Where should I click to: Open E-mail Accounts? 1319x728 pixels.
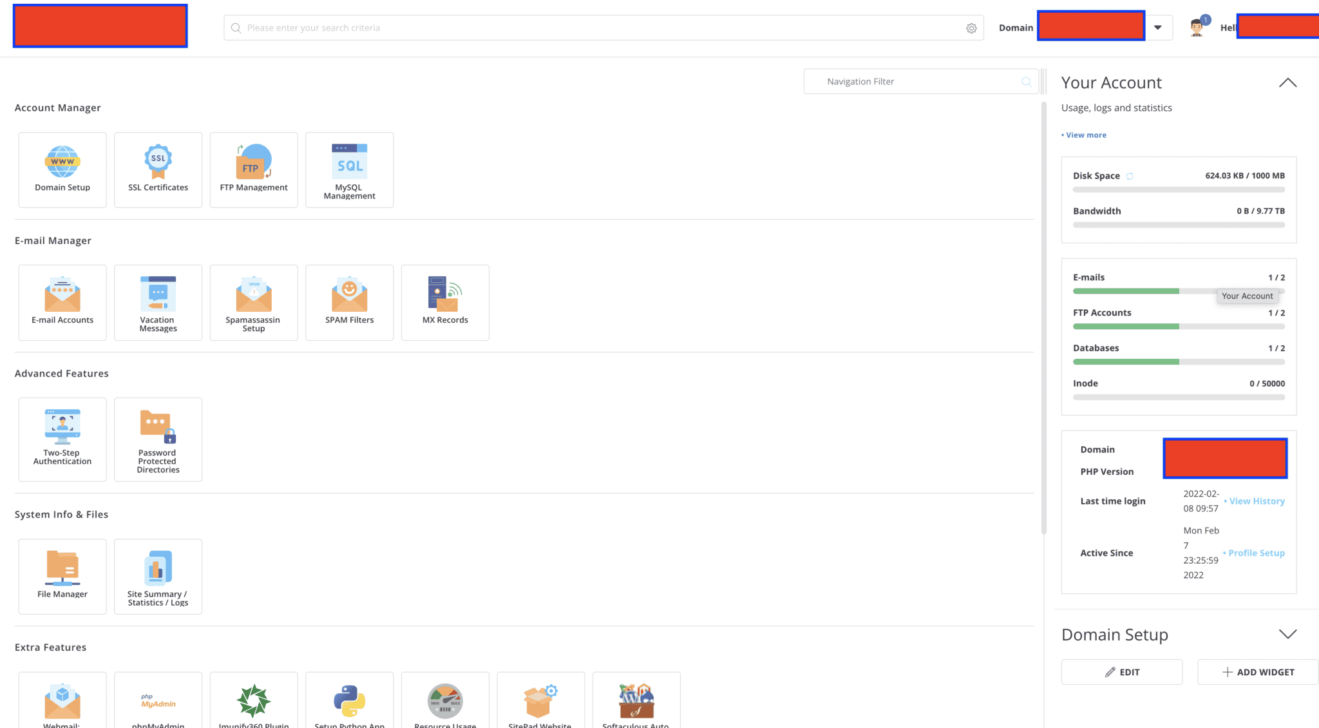(62, 302)
